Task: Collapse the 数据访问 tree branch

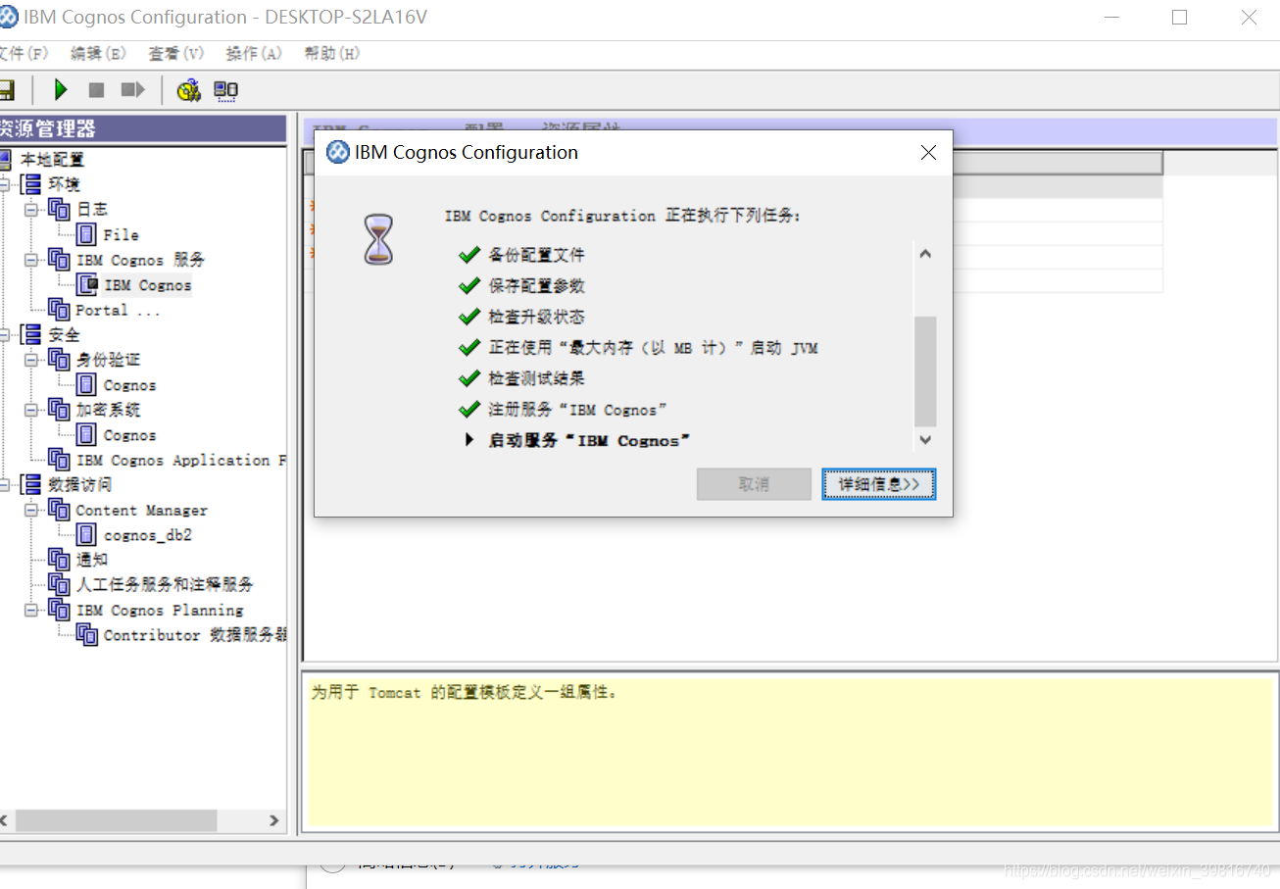Action: [x=4, y=485]
